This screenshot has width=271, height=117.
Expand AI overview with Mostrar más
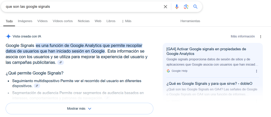point(79,109)
